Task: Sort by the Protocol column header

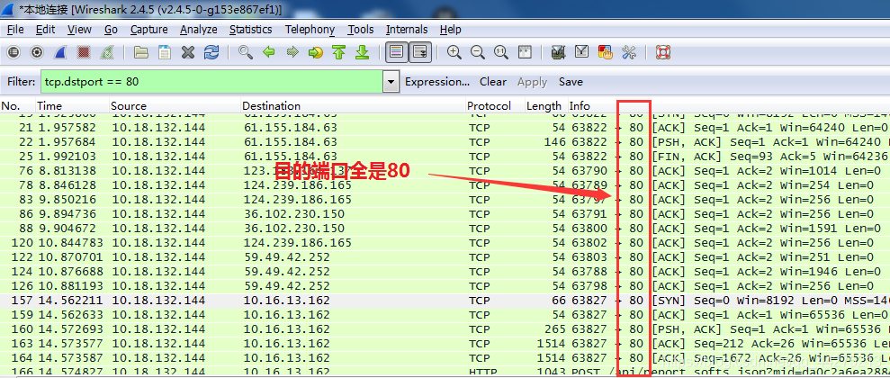Action: coord(495,105)
